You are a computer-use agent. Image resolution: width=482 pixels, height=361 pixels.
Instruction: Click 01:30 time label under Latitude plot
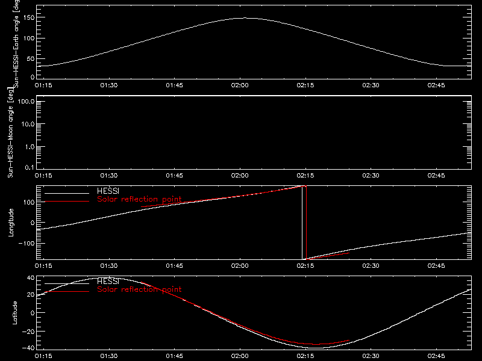[109, 356]
